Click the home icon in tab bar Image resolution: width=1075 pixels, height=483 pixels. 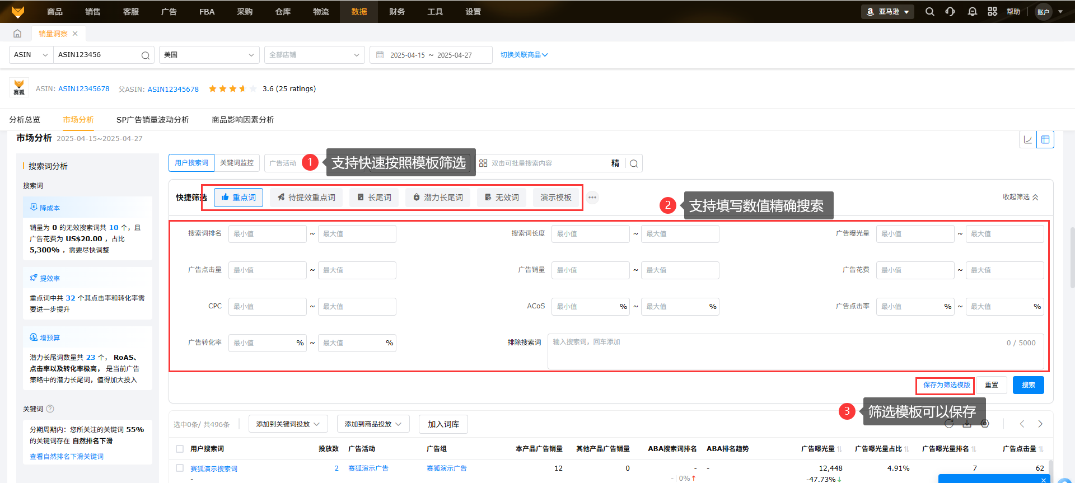17,34
